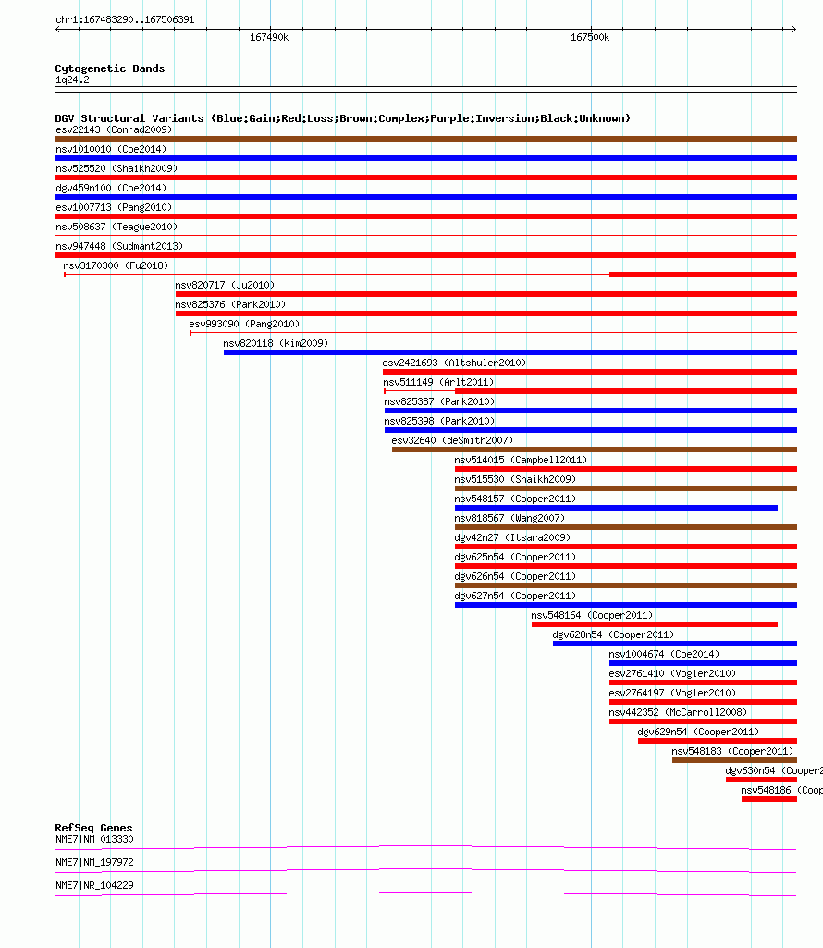Click the chr1:167483290..167506391 coordinate label
This screenshot has width=823, height=948.
125,19
